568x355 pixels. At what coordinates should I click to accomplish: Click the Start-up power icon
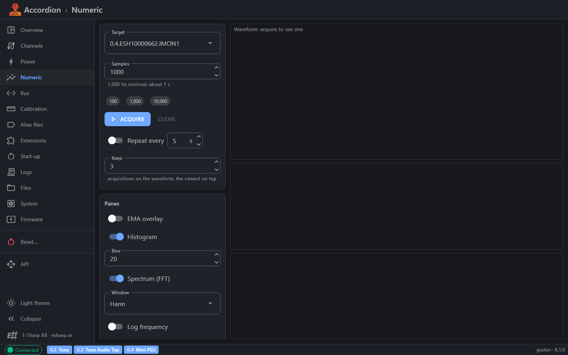click(11, 156)
